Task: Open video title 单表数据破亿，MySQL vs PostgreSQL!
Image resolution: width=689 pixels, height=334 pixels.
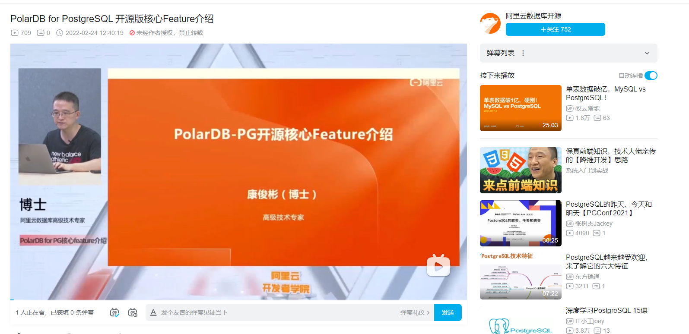Action: coord(606,93)
